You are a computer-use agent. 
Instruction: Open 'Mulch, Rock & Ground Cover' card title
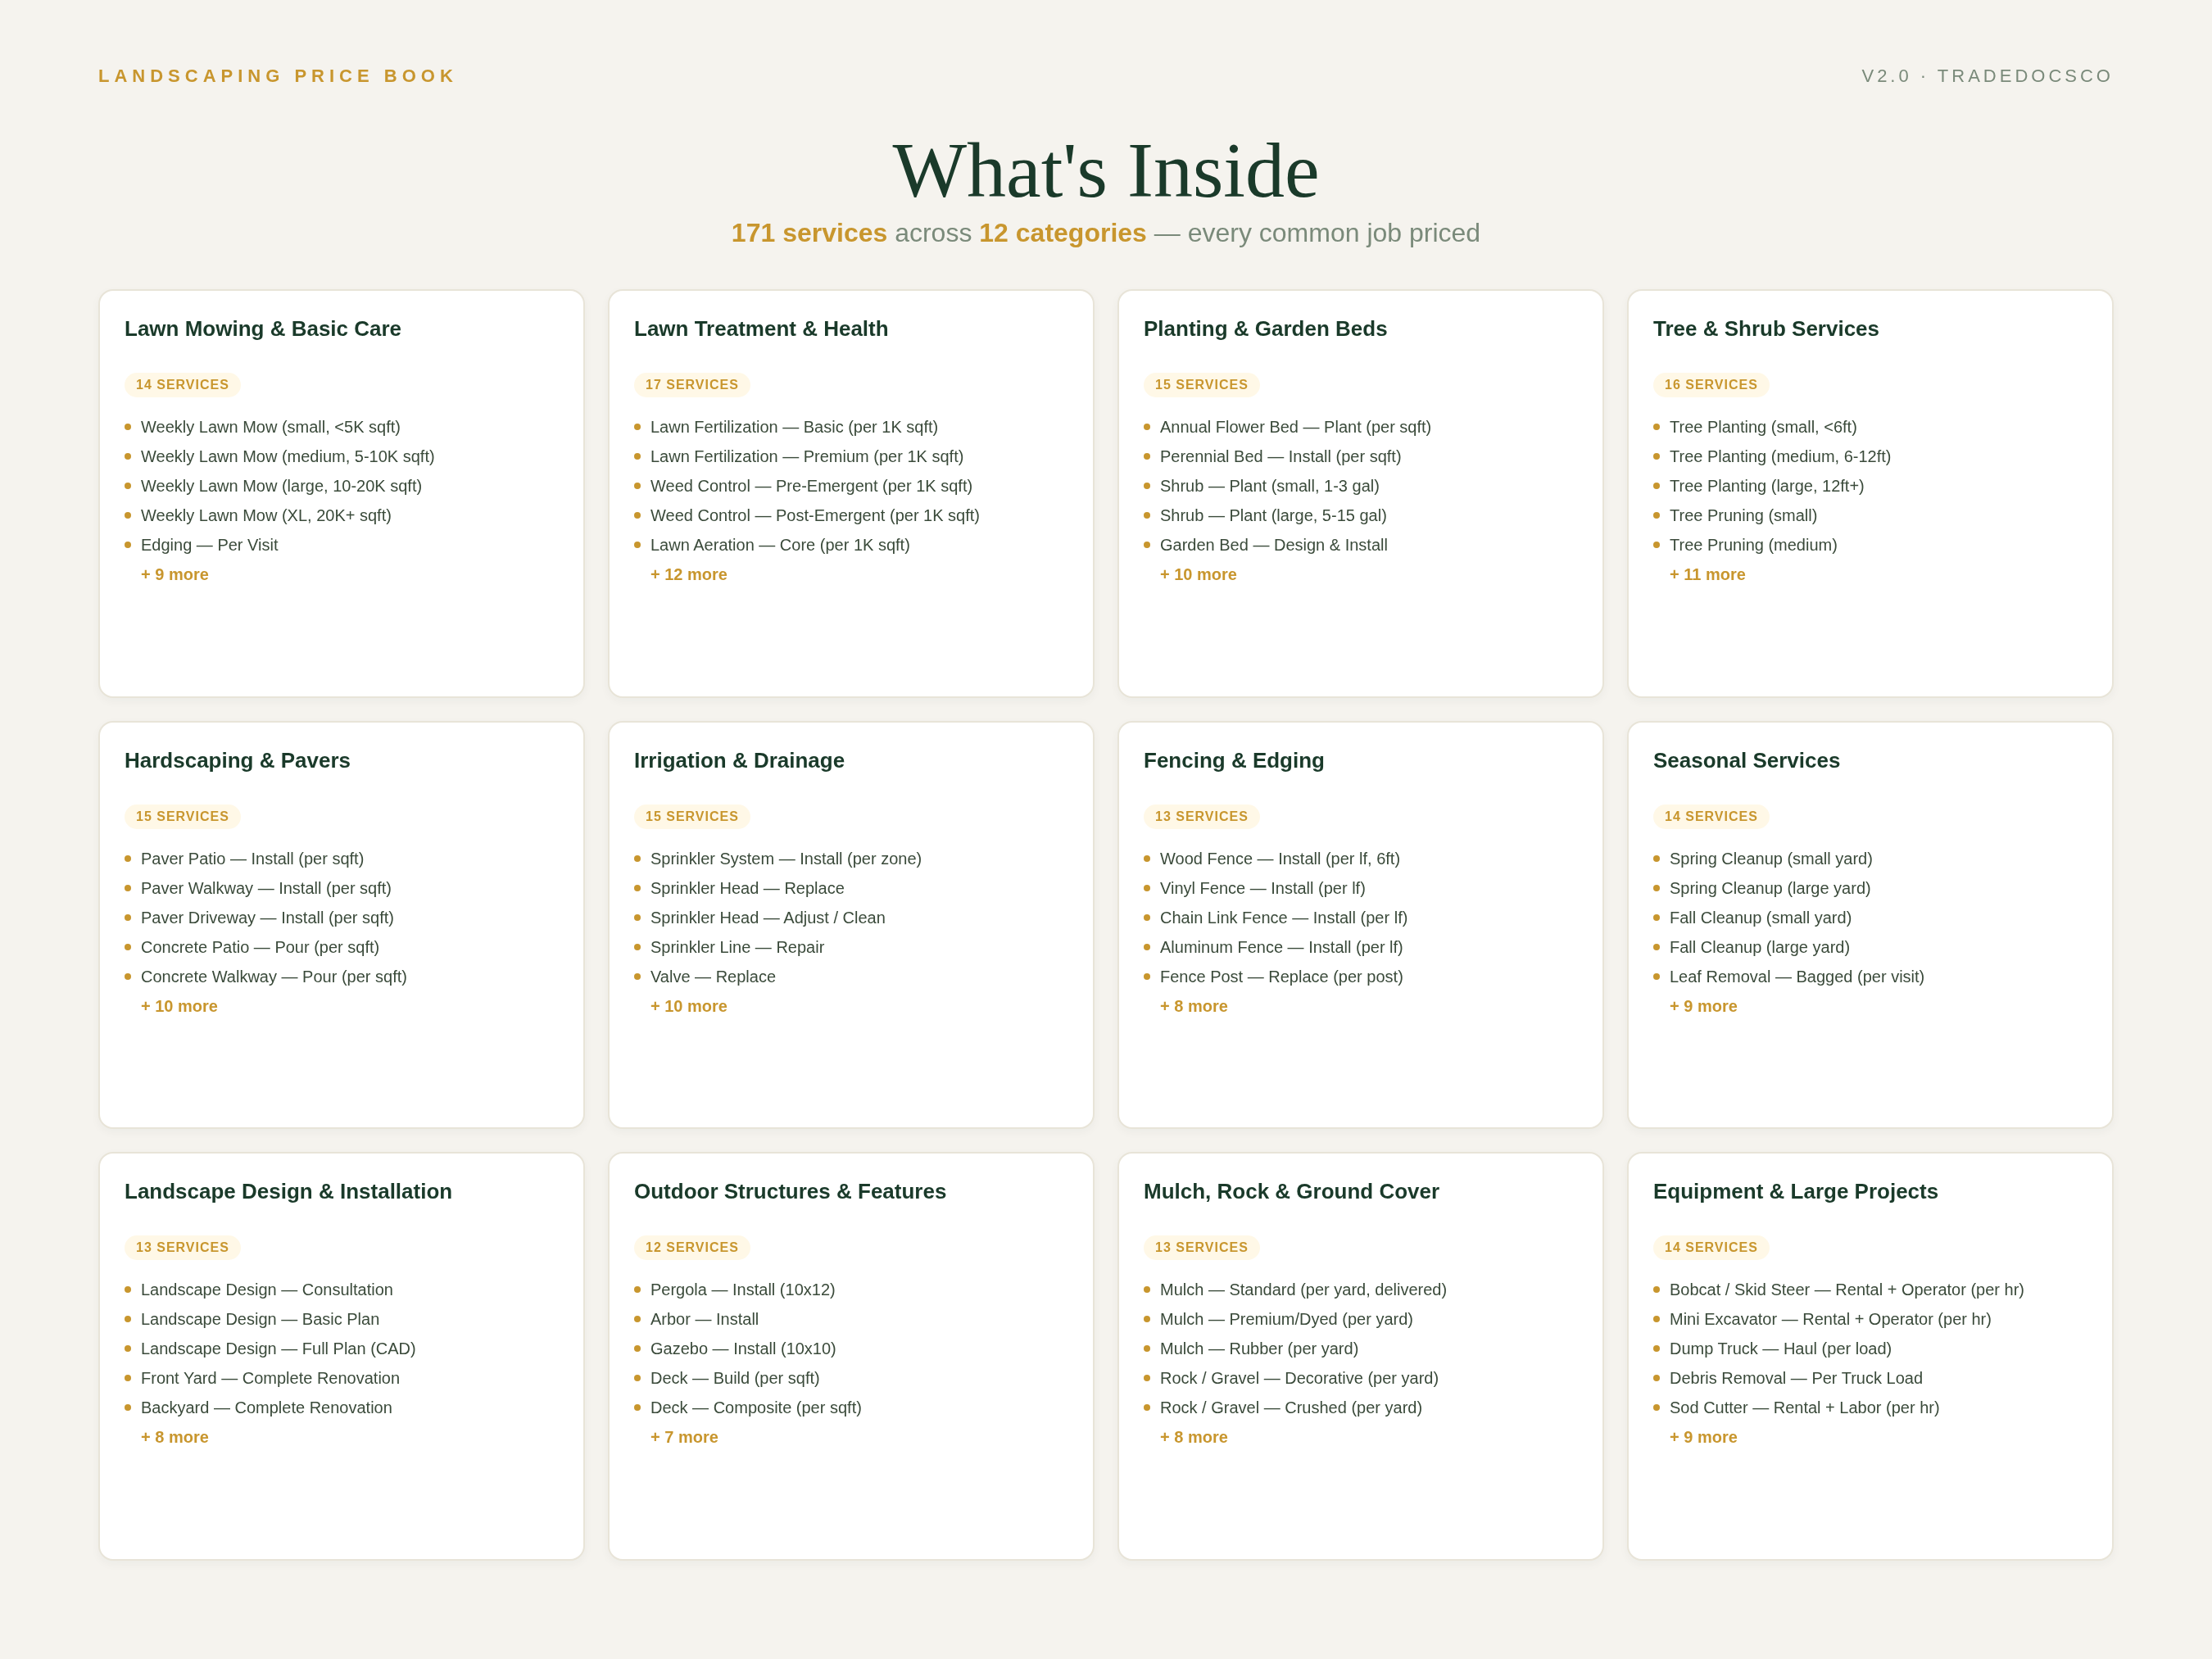(1291, 1191)
